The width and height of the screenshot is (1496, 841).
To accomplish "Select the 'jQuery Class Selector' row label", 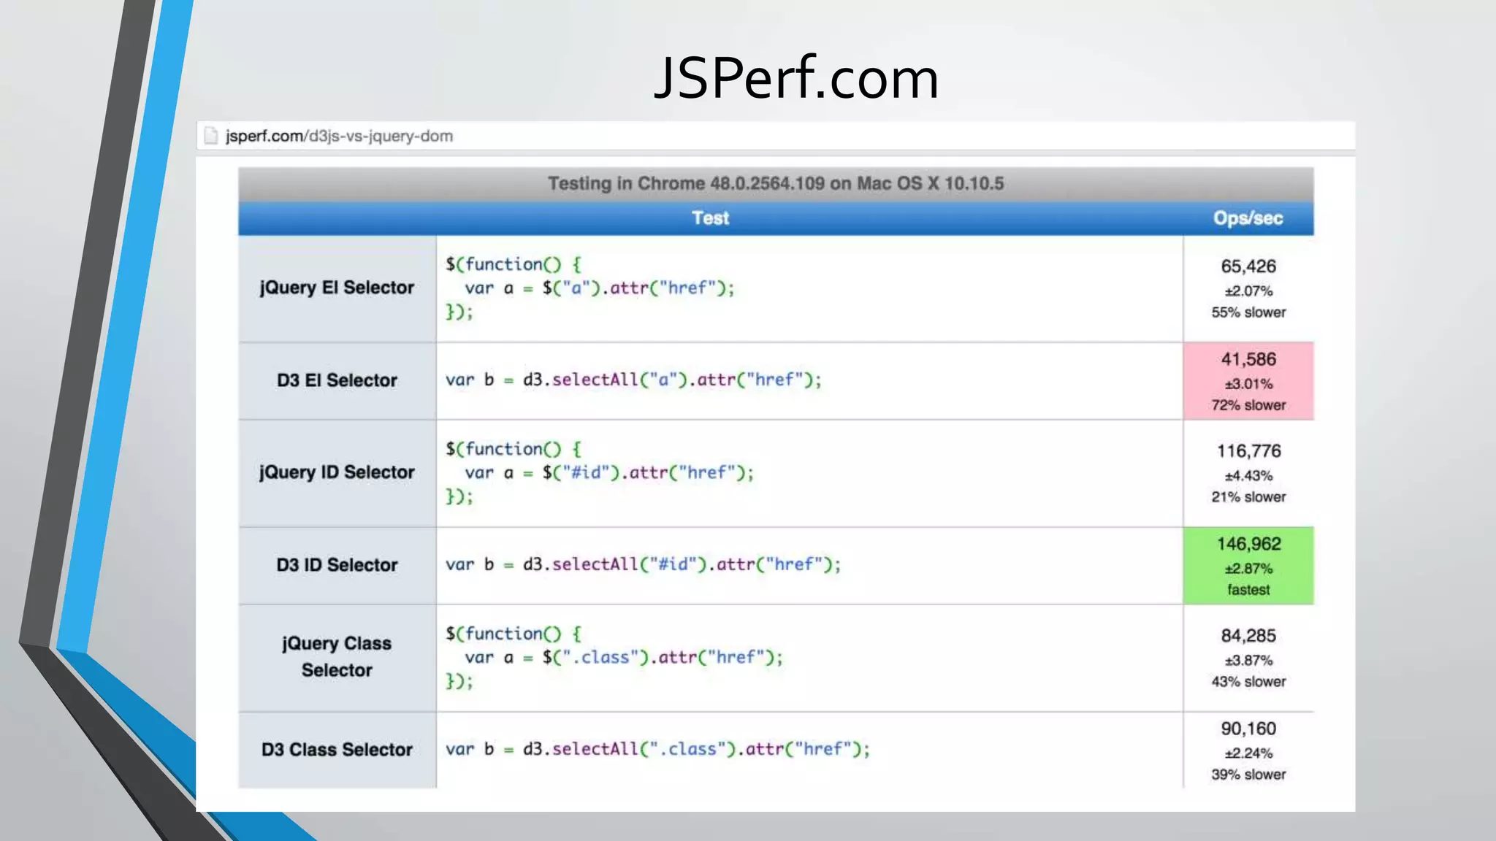I will (x=337, y=656).
